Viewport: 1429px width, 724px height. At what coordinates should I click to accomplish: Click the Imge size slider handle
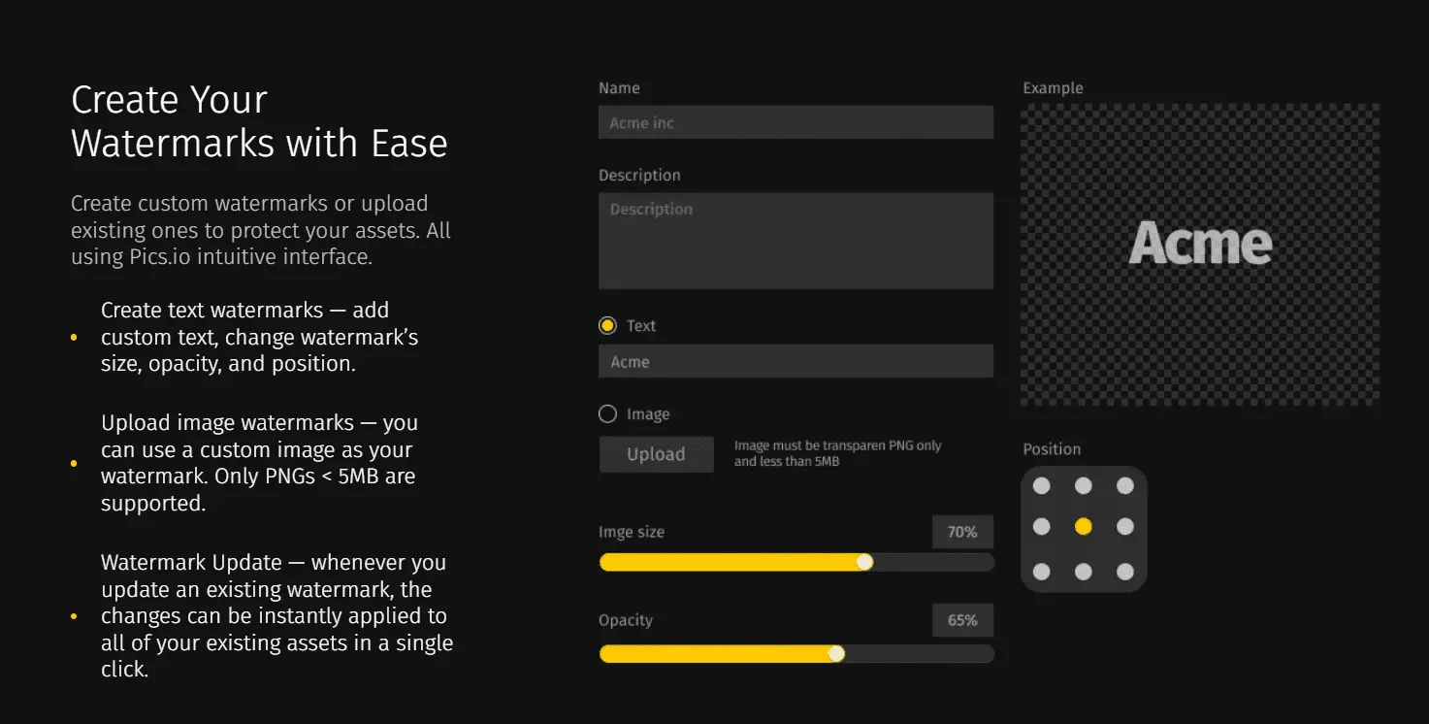point(864,562)
